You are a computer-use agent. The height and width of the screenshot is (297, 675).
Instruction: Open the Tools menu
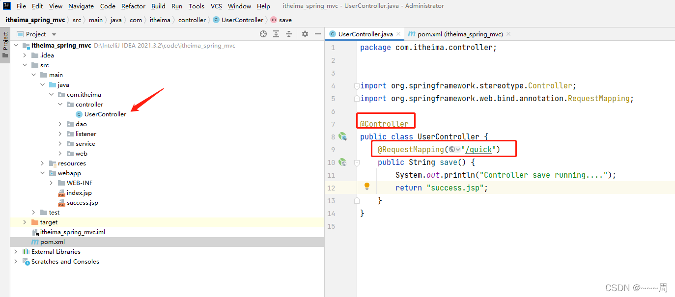point(197,6)
